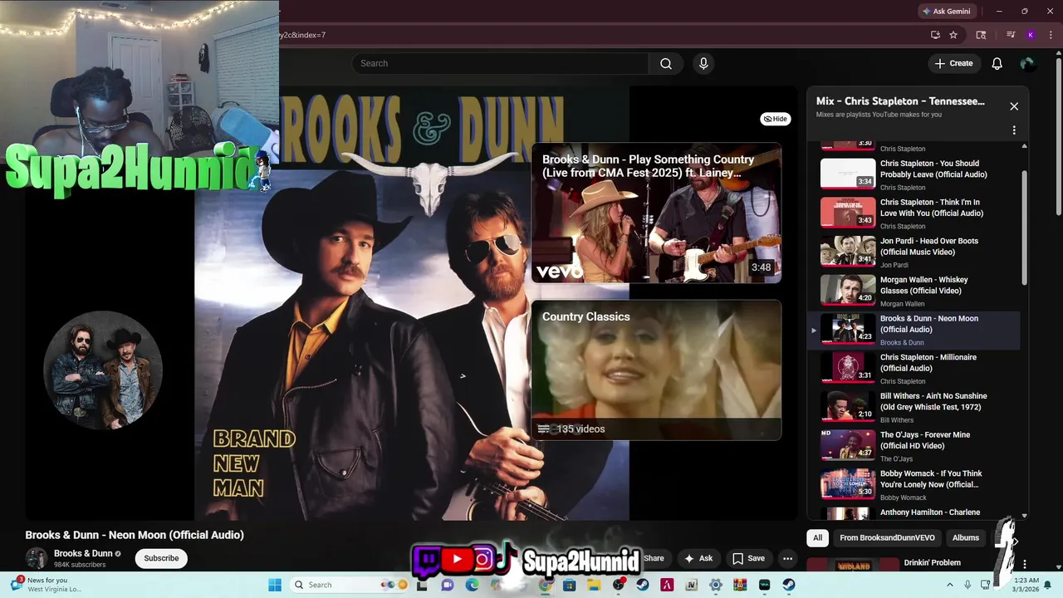Open Drinkin' Problem recommended video
The height and width of the screenshot is (598, 1063).
932,562
